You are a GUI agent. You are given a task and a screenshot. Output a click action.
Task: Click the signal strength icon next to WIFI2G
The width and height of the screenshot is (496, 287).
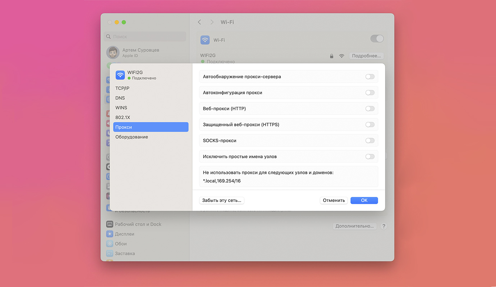pyautogui.click(x=341, y=56)
